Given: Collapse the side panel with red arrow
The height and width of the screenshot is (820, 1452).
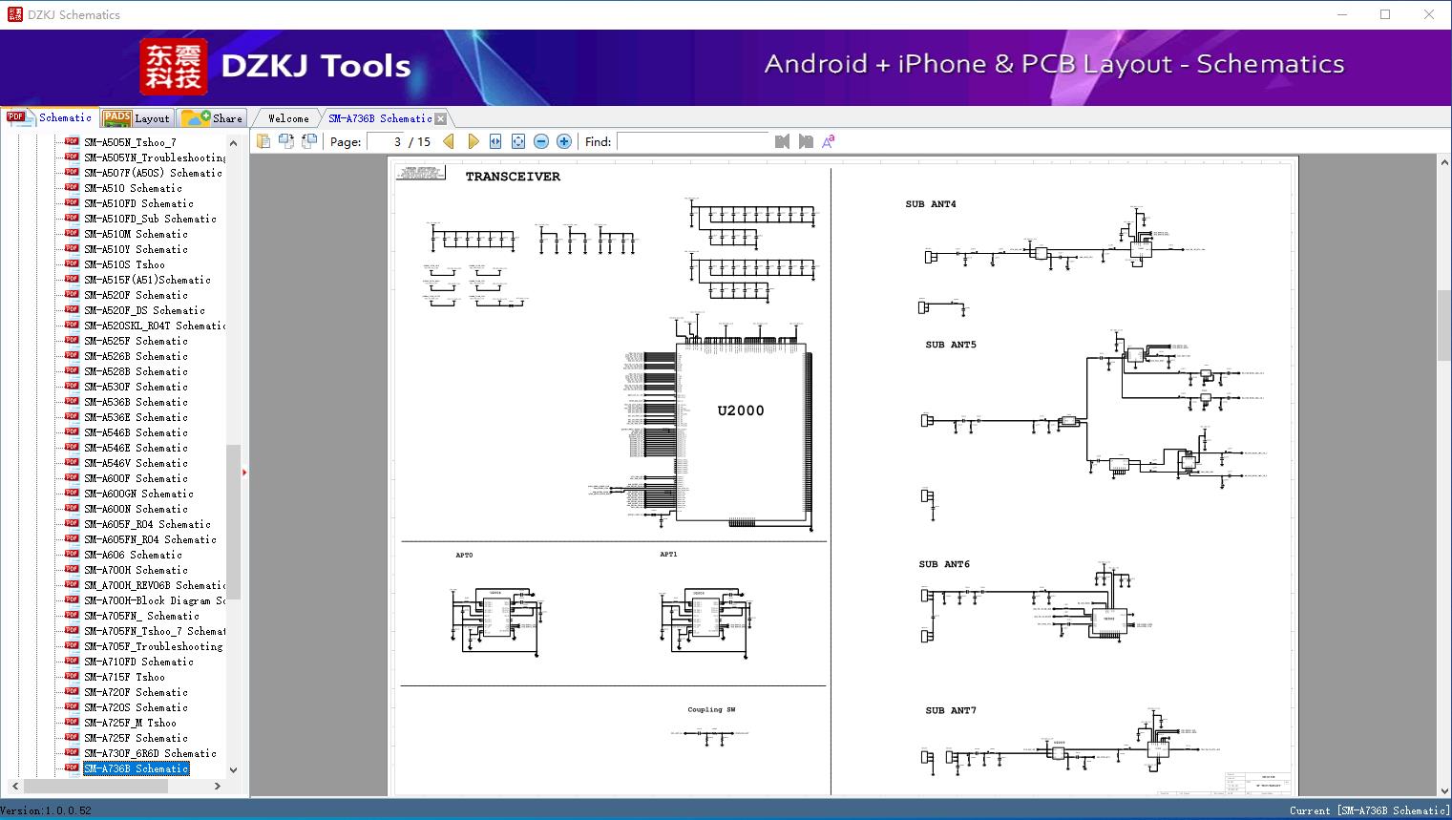Looking at the screenshot, I should (x=244, y=472).
